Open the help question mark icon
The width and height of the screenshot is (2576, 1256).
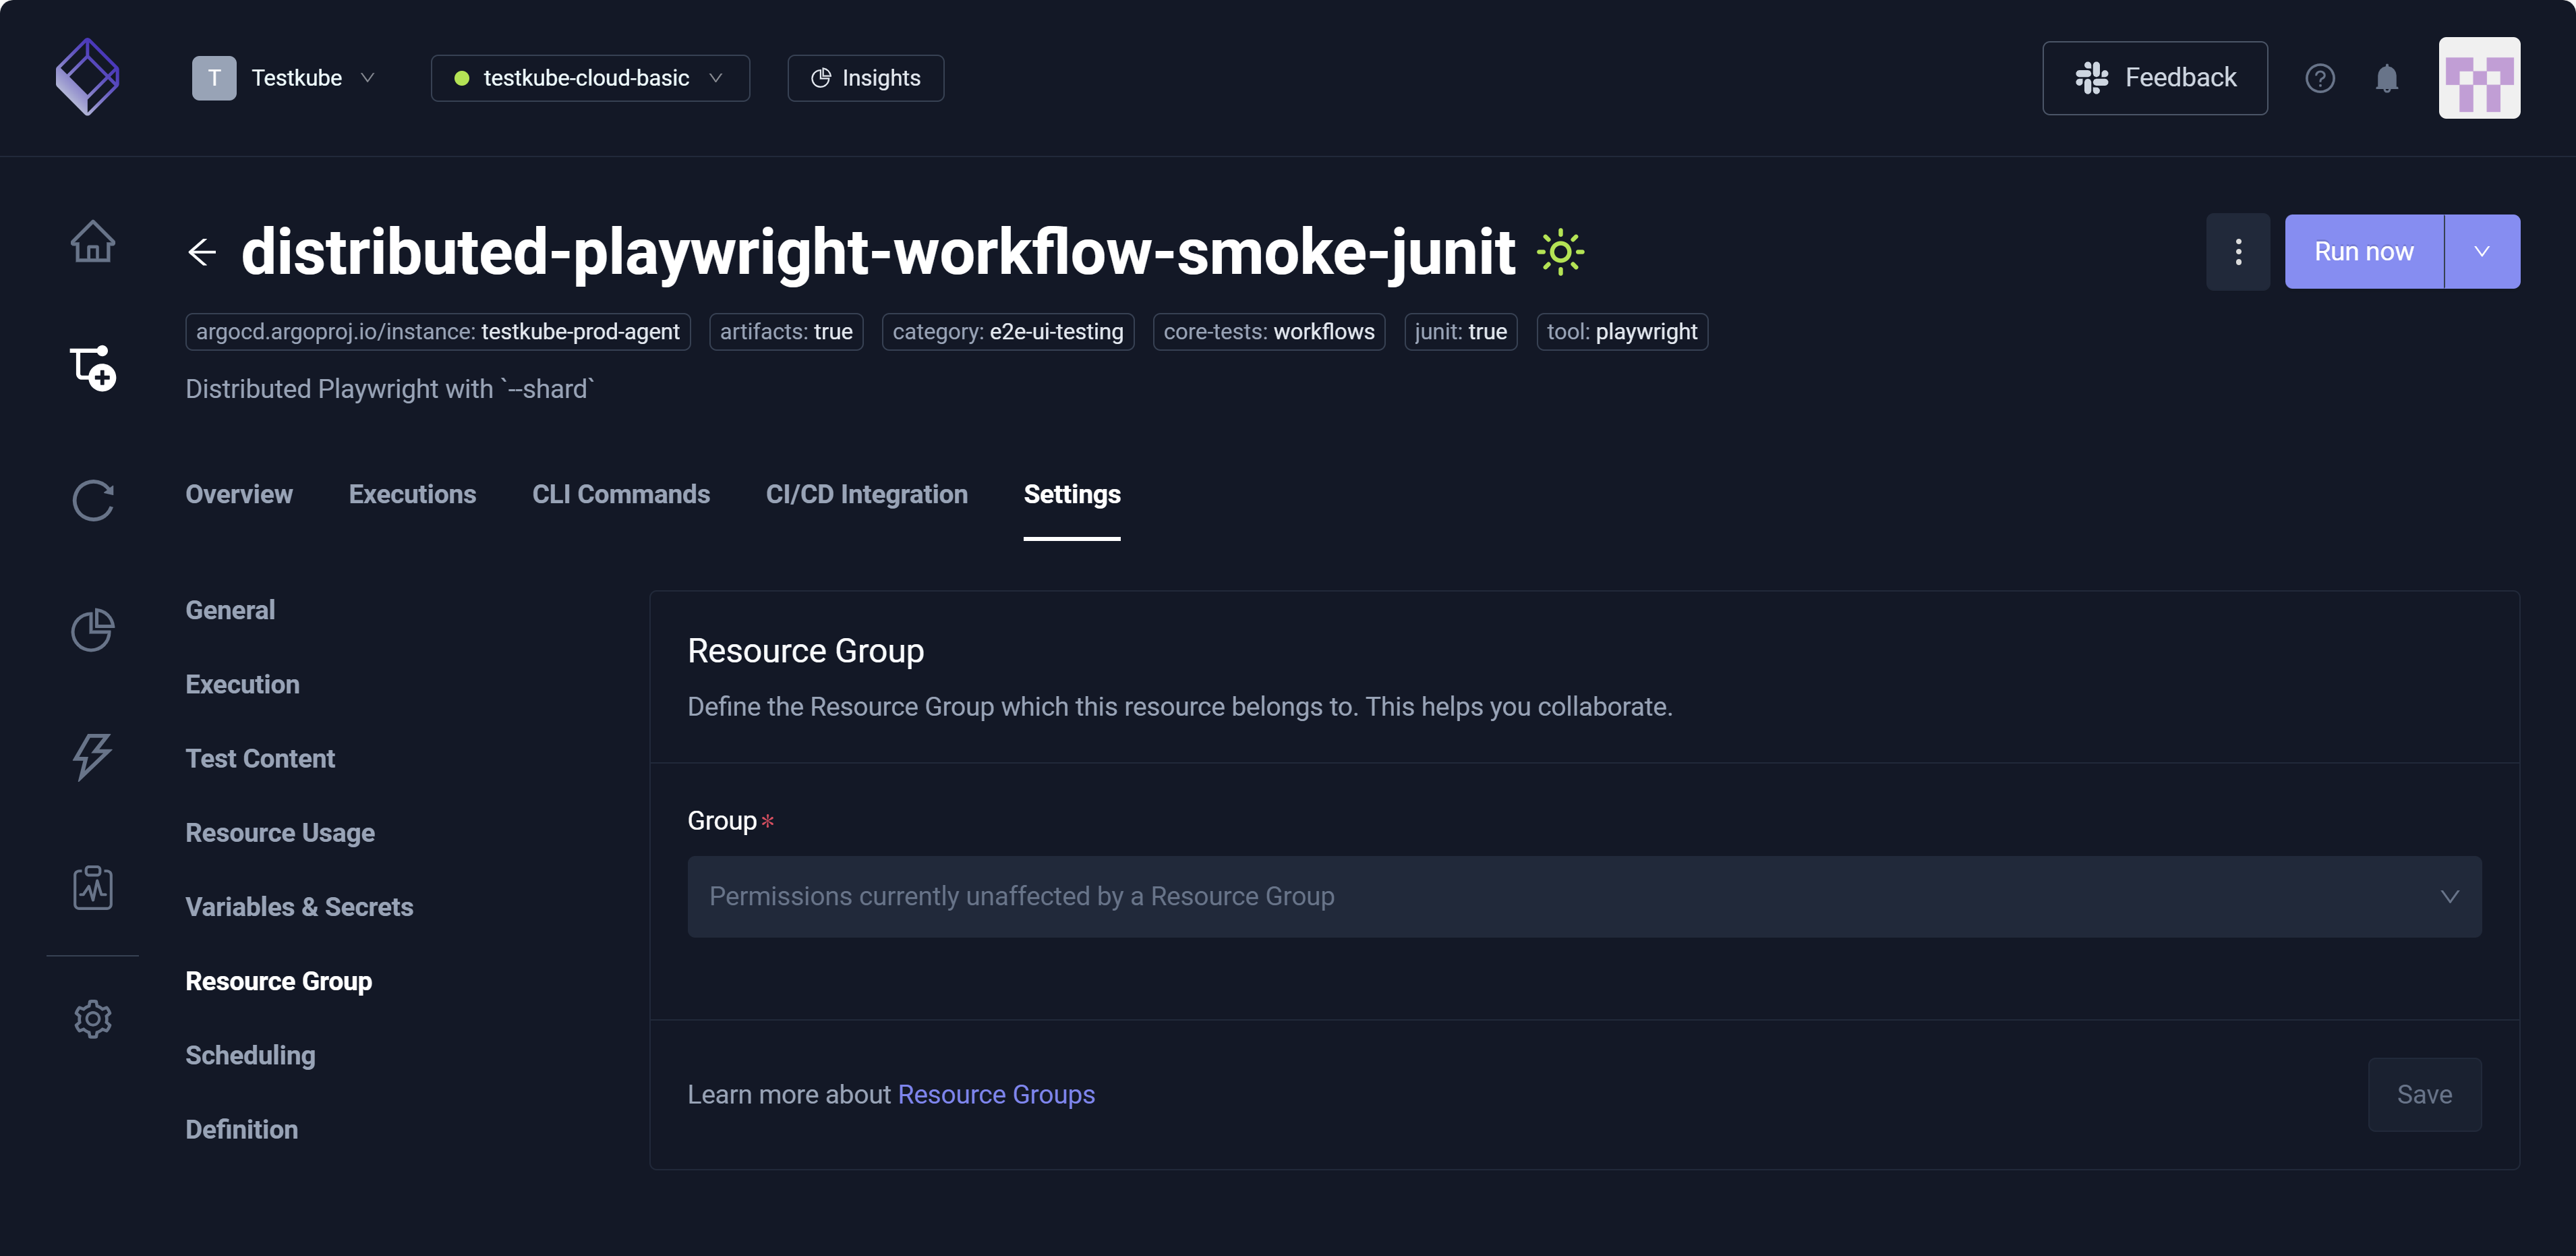(2319, 78)
